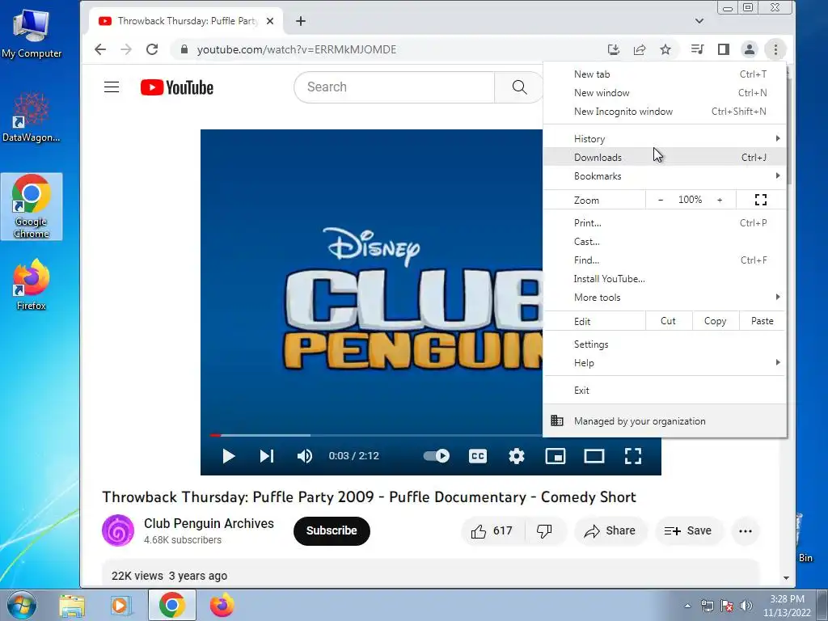Open more actions ellipsis below video
Viewport: 828px width, 621px height.
pyautogui.click(x=745, y=530)
